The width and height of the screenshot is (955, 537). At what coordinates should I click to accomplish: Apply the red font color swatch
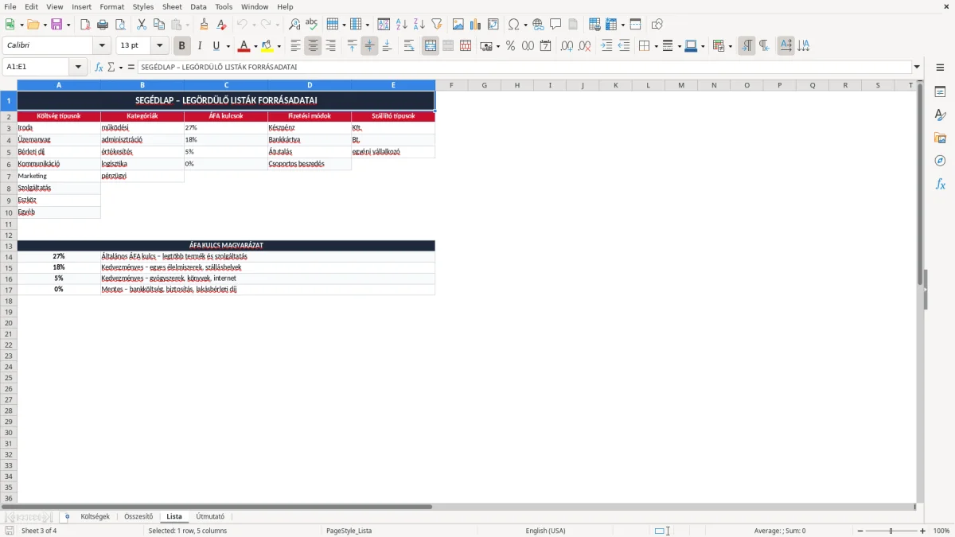[244, 46]
